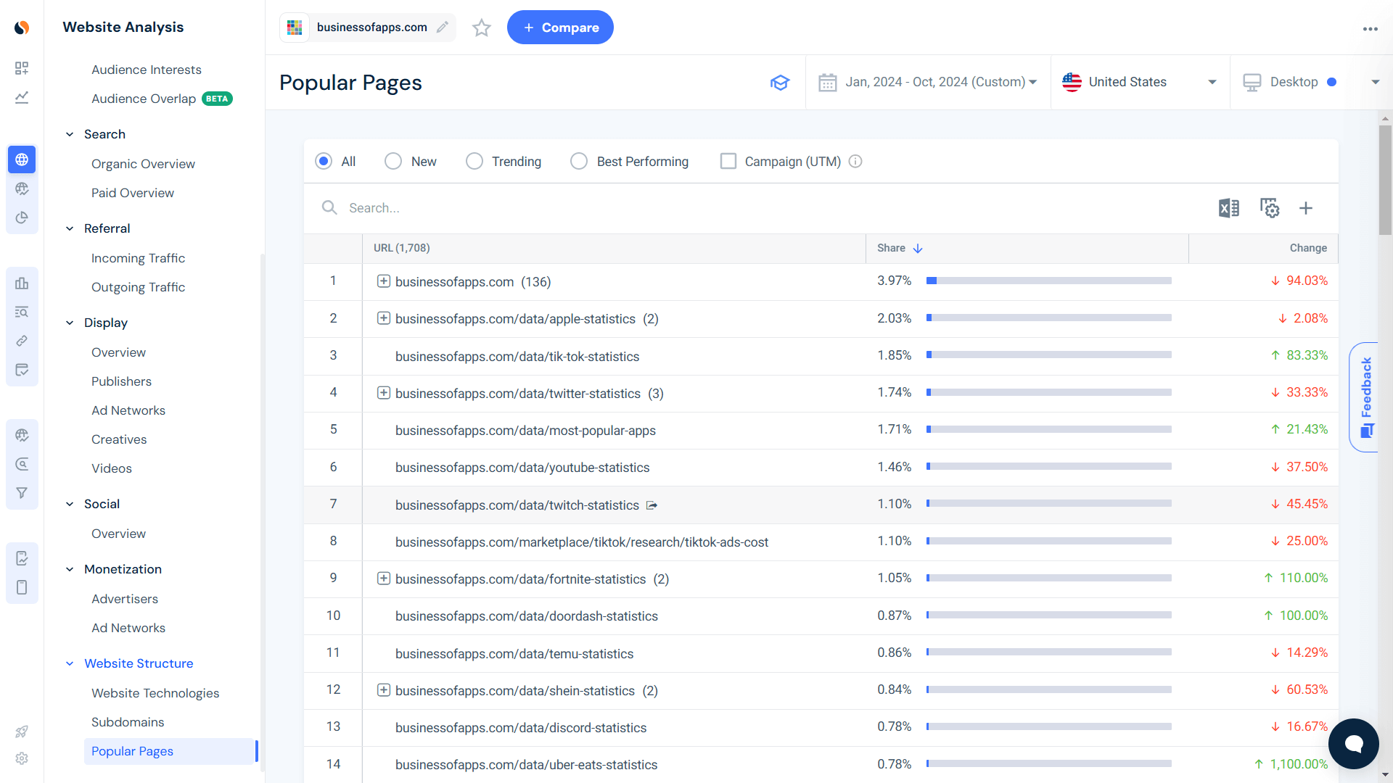Screen dimensions: 1393x783
Task: Open the graduation cap learning icon
Action: 780,82
